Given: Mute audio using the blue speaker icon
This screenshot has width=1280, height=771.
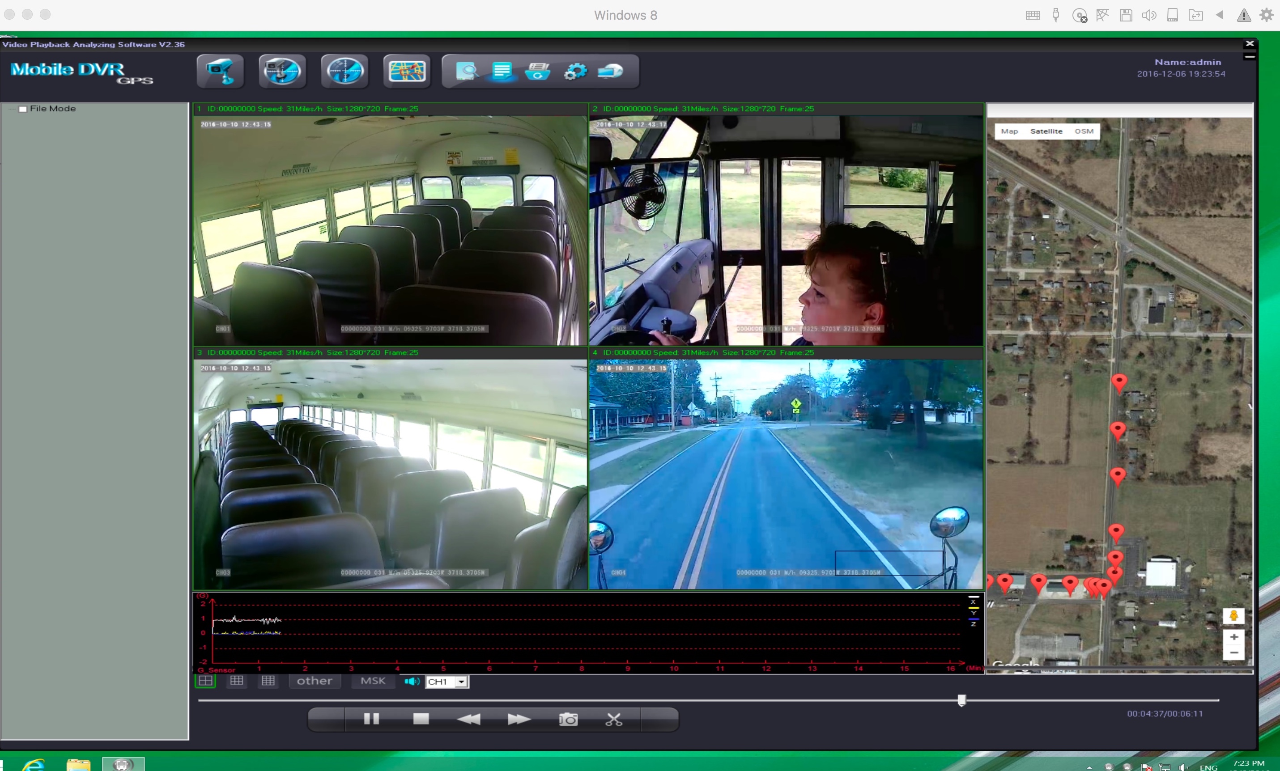Looking at the screenshot, I should pos(412,681).
